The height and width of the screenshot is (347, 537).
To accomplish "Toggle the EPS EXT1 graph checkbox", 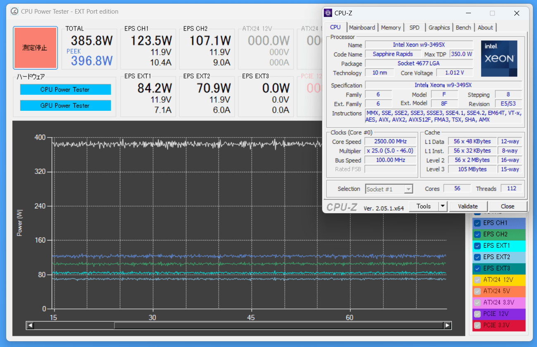I will [x=478, y=246].
